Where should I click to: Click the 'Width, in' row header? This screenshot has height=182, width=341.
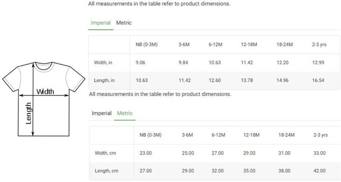[x=103, y=63]
